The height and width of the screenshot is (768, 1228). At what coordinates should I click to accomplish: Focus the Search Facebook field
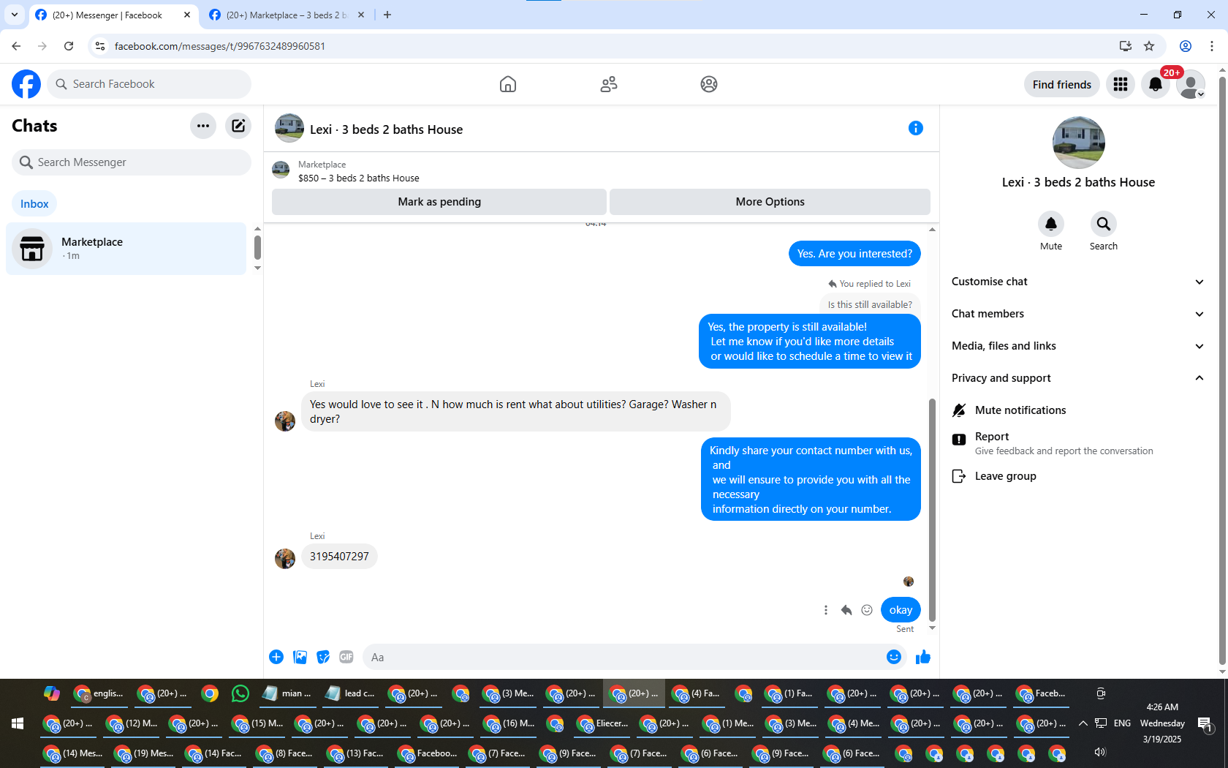click(149, 84)
